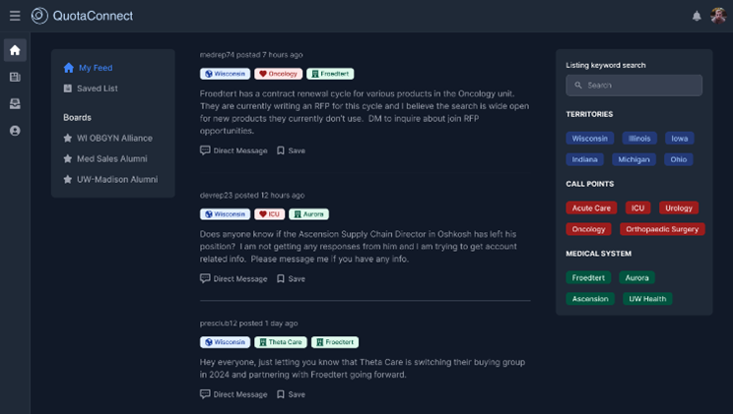
Task: Toggle the UW Health system filter
Action: click(647, 299)
